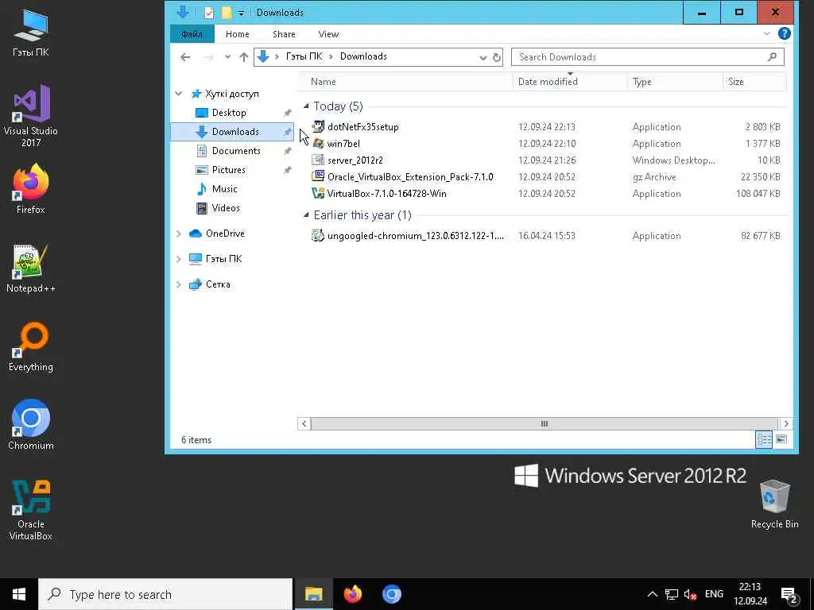This screenshot has width=814, height=610.
Task: Switch to details view layout
Action: 764,440
